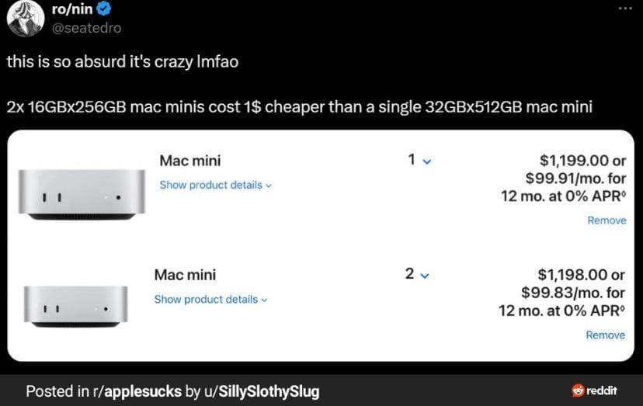Click the ro/nin display name

(71, 9)
